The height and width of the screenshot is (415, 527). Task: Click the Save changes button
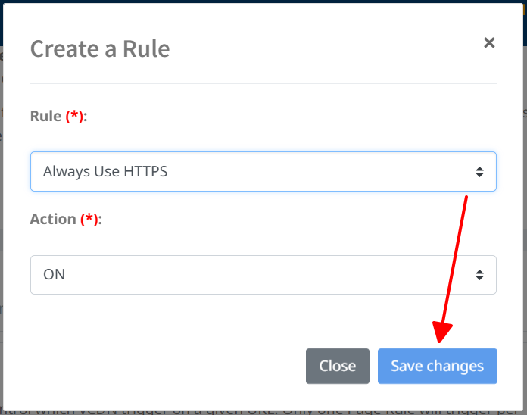click(437, 367)
